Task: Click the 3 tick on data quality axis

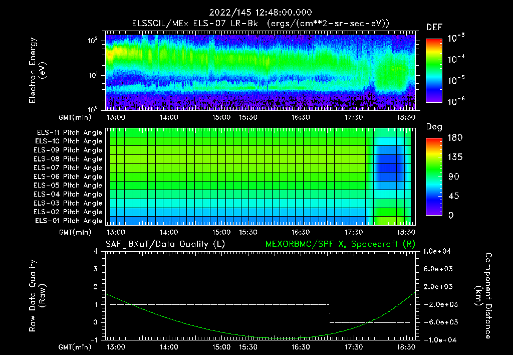Action: tap(95, 269)
